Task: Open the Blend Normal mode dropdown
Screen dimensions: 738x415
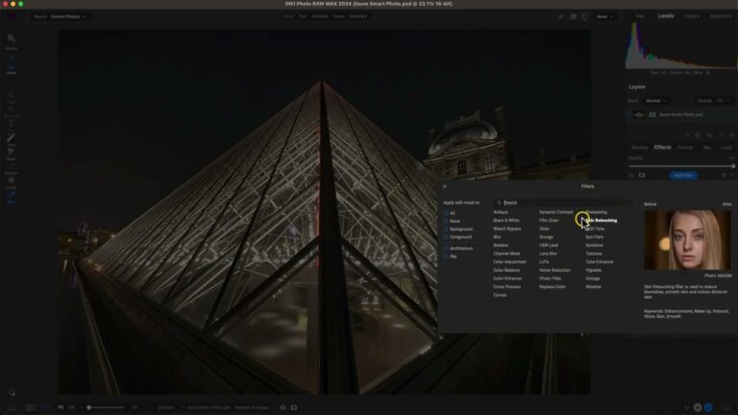Action: pos(655,101)
